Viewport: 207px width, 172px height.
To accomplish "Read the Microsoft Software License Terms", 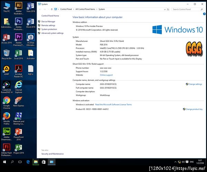I will pyautogui.click(x=114, y=104).
